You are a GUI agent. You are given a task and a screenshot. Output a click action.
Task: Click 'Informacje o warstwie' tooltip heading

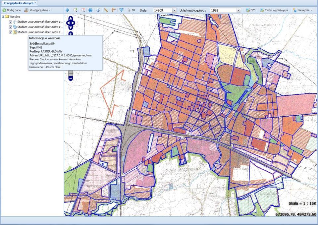pyautogui.click(x=45, y=38)
